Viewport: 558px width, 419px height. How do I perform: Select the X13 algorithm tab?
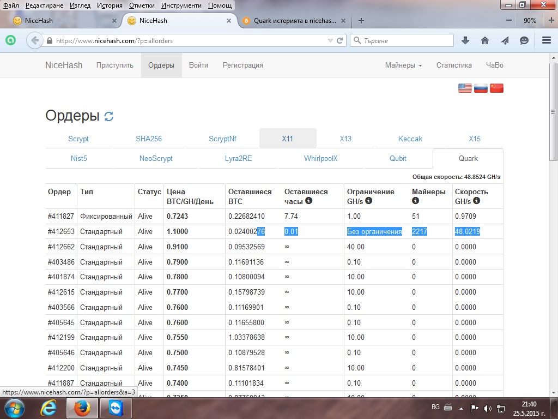pos(345,139)
